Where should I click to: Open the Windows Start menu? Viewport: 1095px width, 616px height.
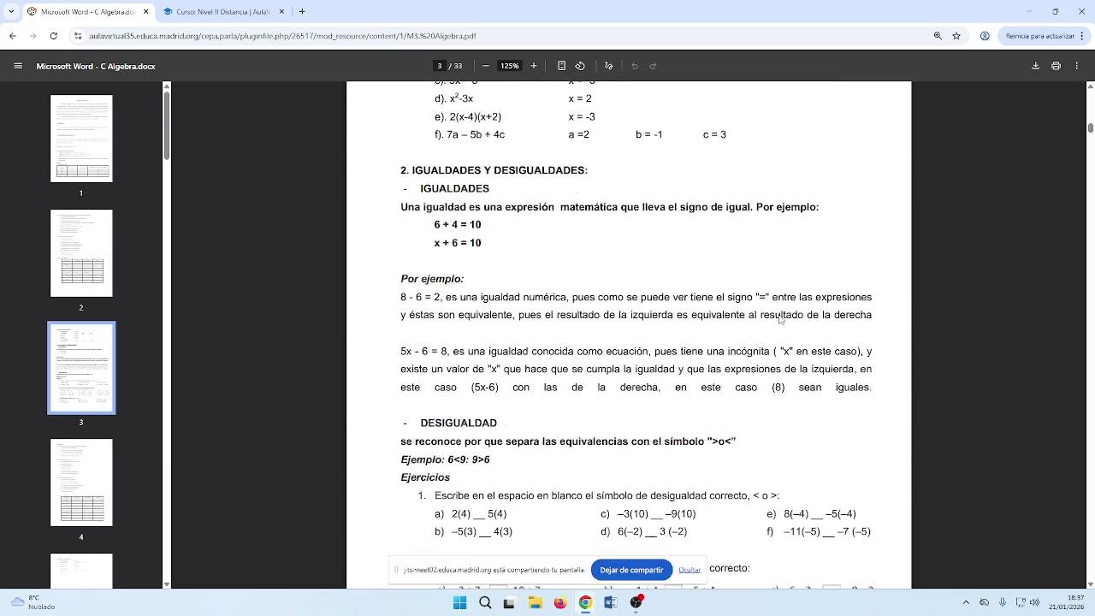pos(459,602)
